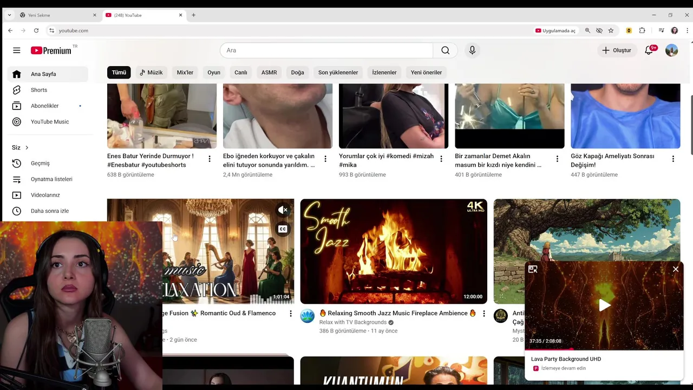Open browser zoom magnifier icon
Image resolution: width=693 pixels, height=390 pixels.
587,31
